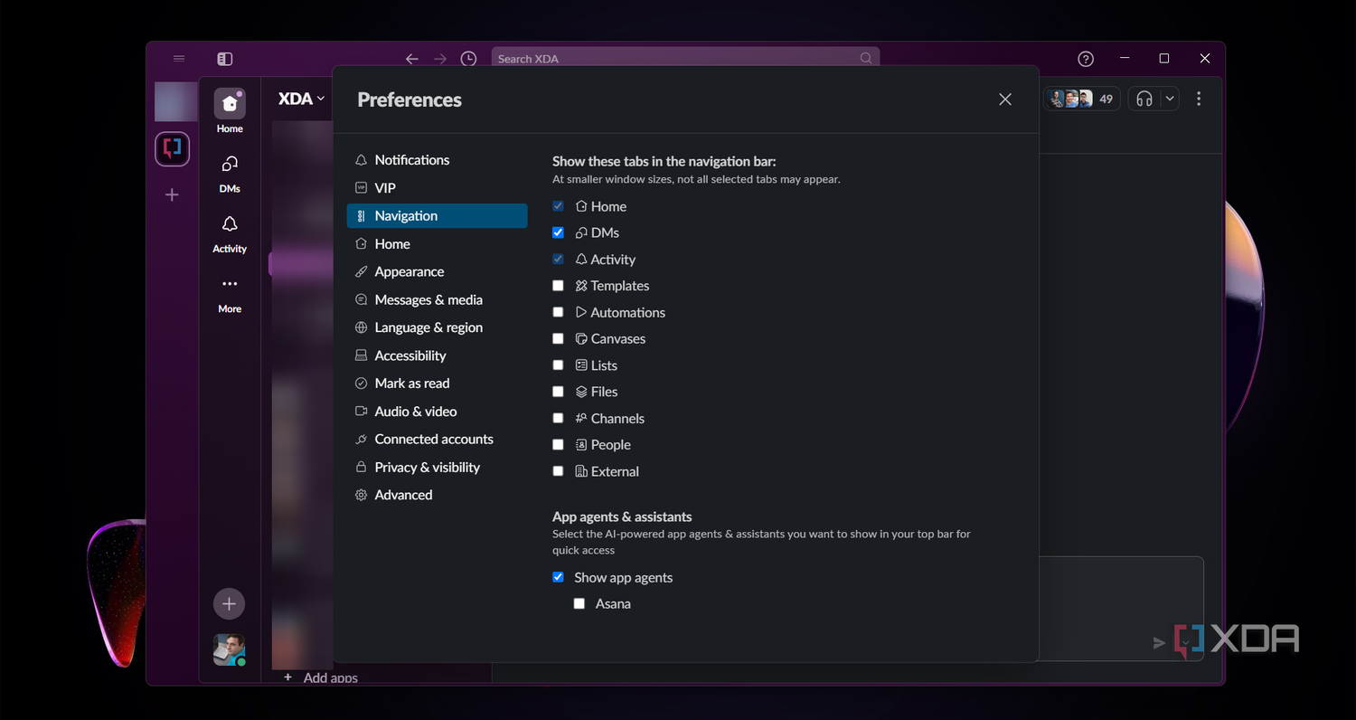Open the user profile avatar
The width and height of the screenshot is (1356, 720).
point(229,649)
